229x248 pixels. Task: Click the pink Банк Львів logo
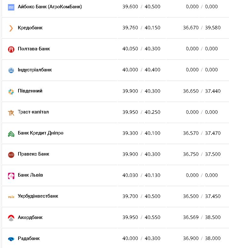11,176
